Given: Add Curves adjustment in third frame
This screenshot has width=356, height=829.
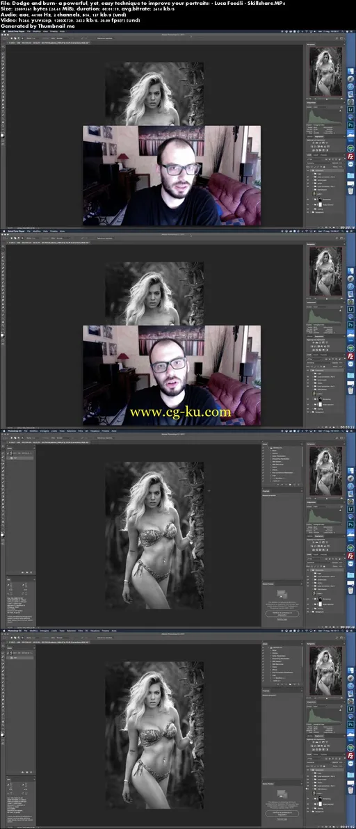Looking at the screenshot, I should tap(320, 542).
